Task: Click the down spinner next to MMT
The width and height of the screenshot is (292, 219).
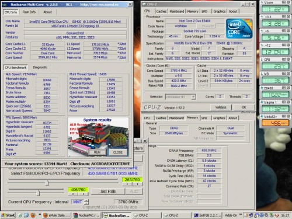Action: [86, 203]
